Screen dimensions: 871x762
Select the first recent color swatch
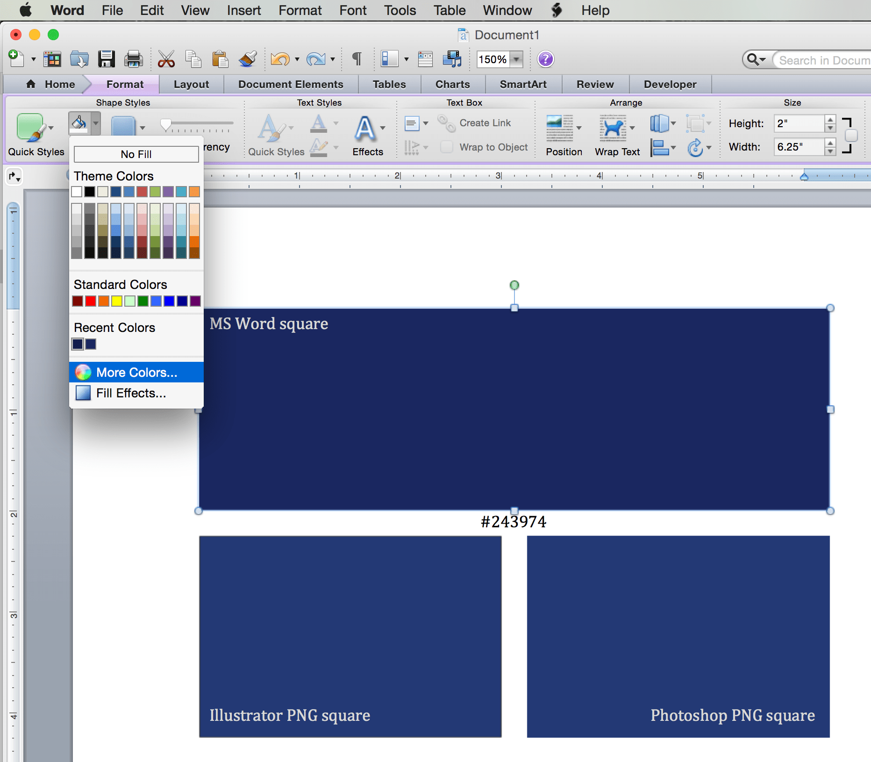78,344
